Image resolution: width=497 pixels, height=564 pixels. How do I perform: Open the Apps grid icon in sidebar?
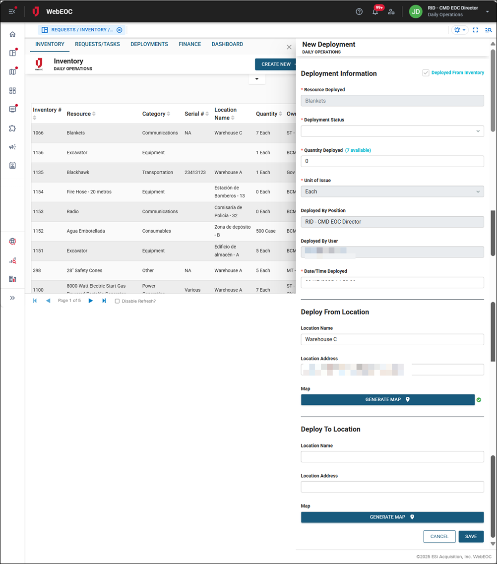[x=12, y=90]
